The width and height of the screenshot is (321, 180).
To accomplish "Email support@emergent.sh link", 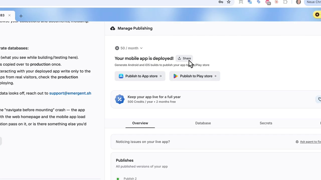I will 70,93.
